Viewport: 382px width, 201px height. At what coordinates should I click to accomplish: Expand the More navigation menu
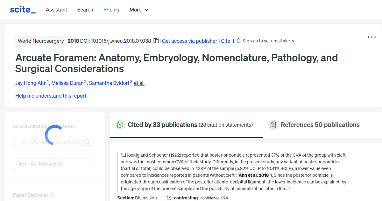coord(139,10)
